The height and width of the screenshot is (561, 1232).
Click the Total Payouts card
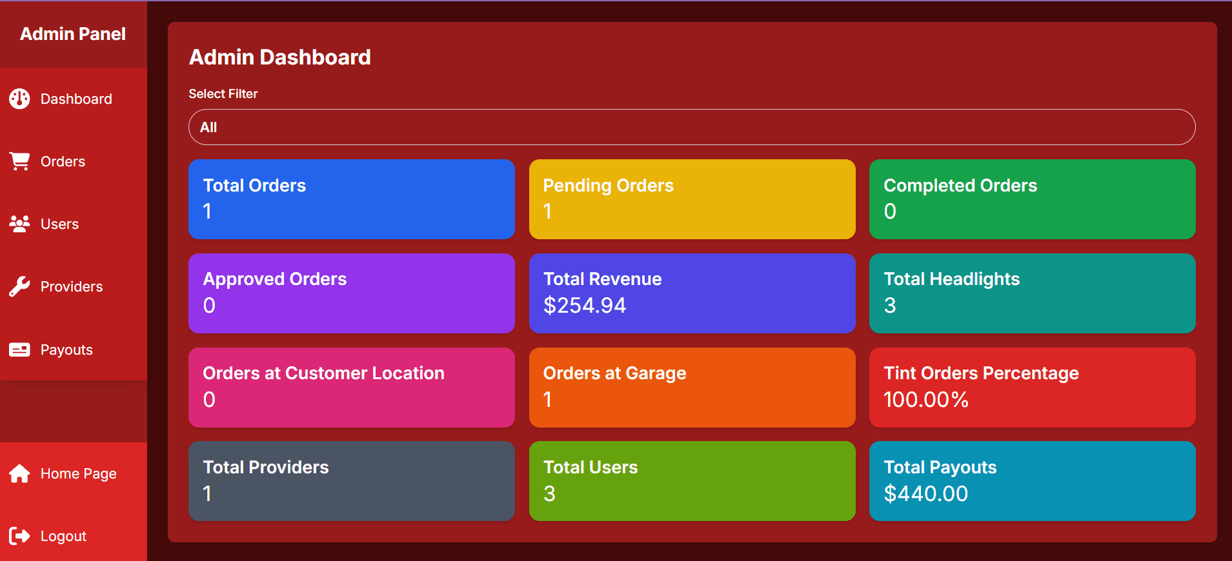coord(1032,481)
